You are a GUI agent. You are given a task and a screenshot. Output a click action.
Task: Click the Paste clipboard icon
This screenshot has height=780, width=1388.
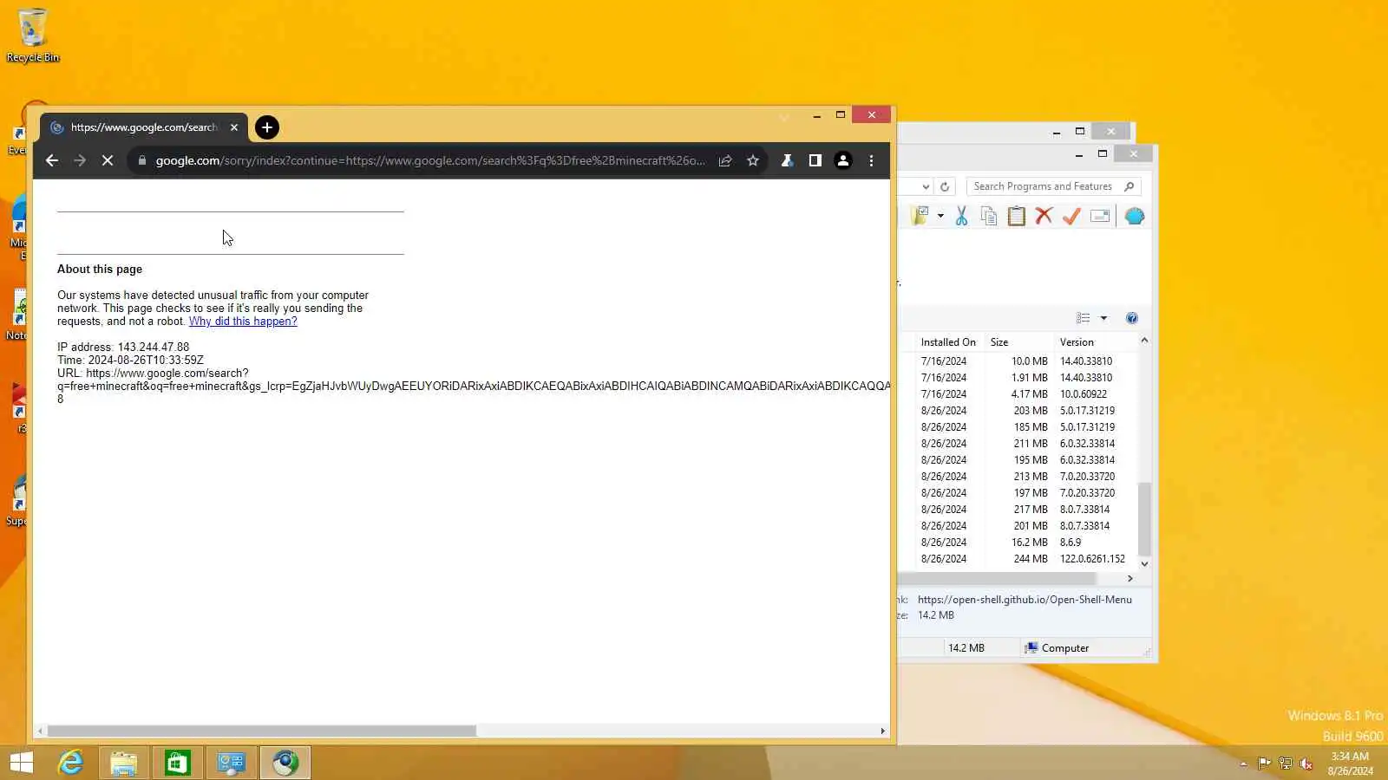[x=1017, y=217]
